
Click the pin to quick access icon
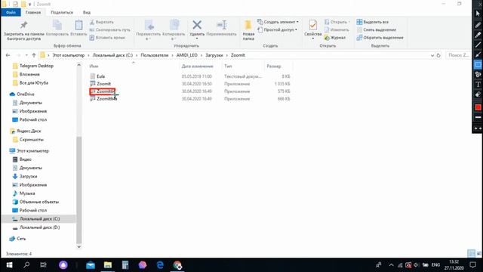(x=23, y=25)
